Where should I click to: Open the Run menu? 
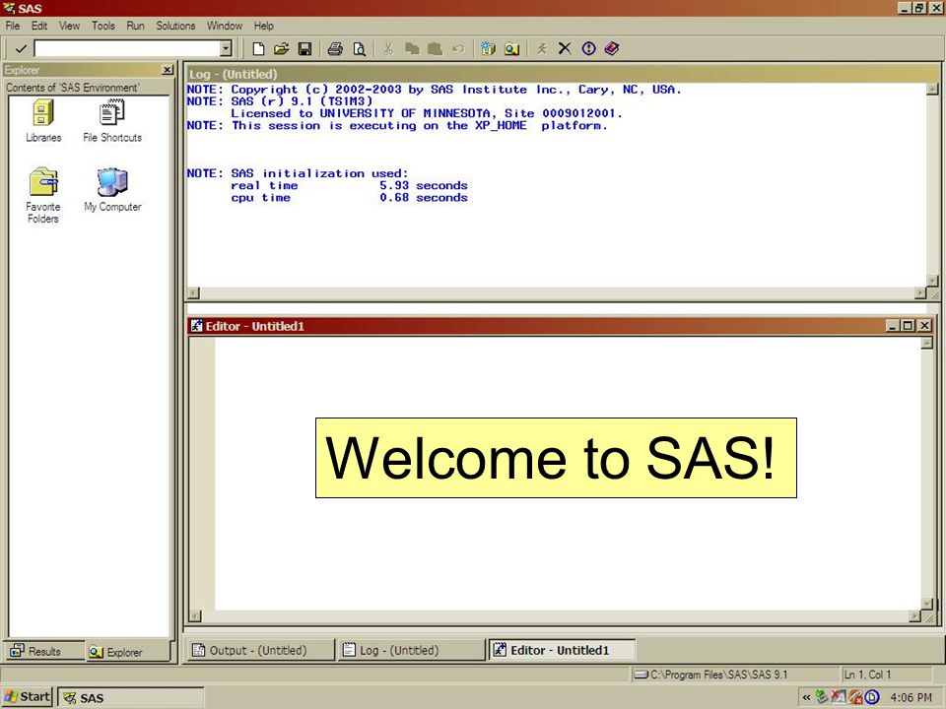click(135, 26)
